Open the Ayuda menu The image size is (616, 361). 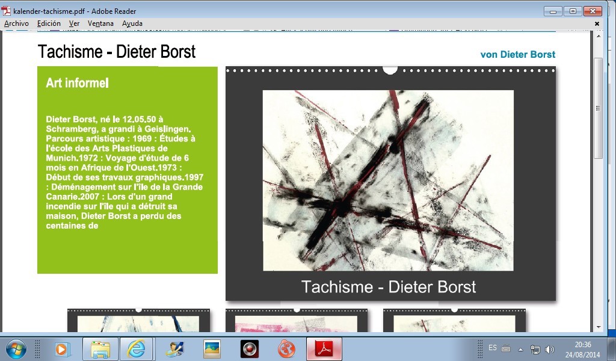pos(132,23)
